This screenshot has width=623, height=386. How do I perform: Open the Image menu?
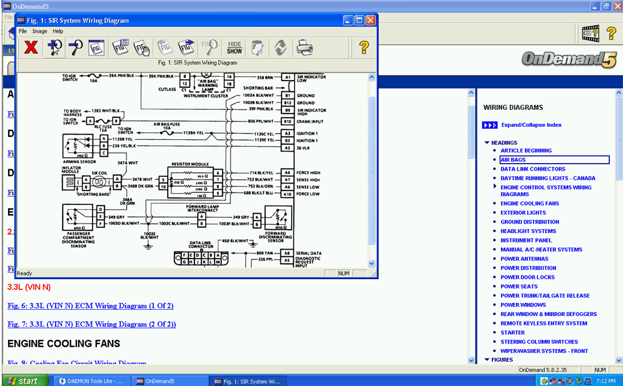pos(40,31)
